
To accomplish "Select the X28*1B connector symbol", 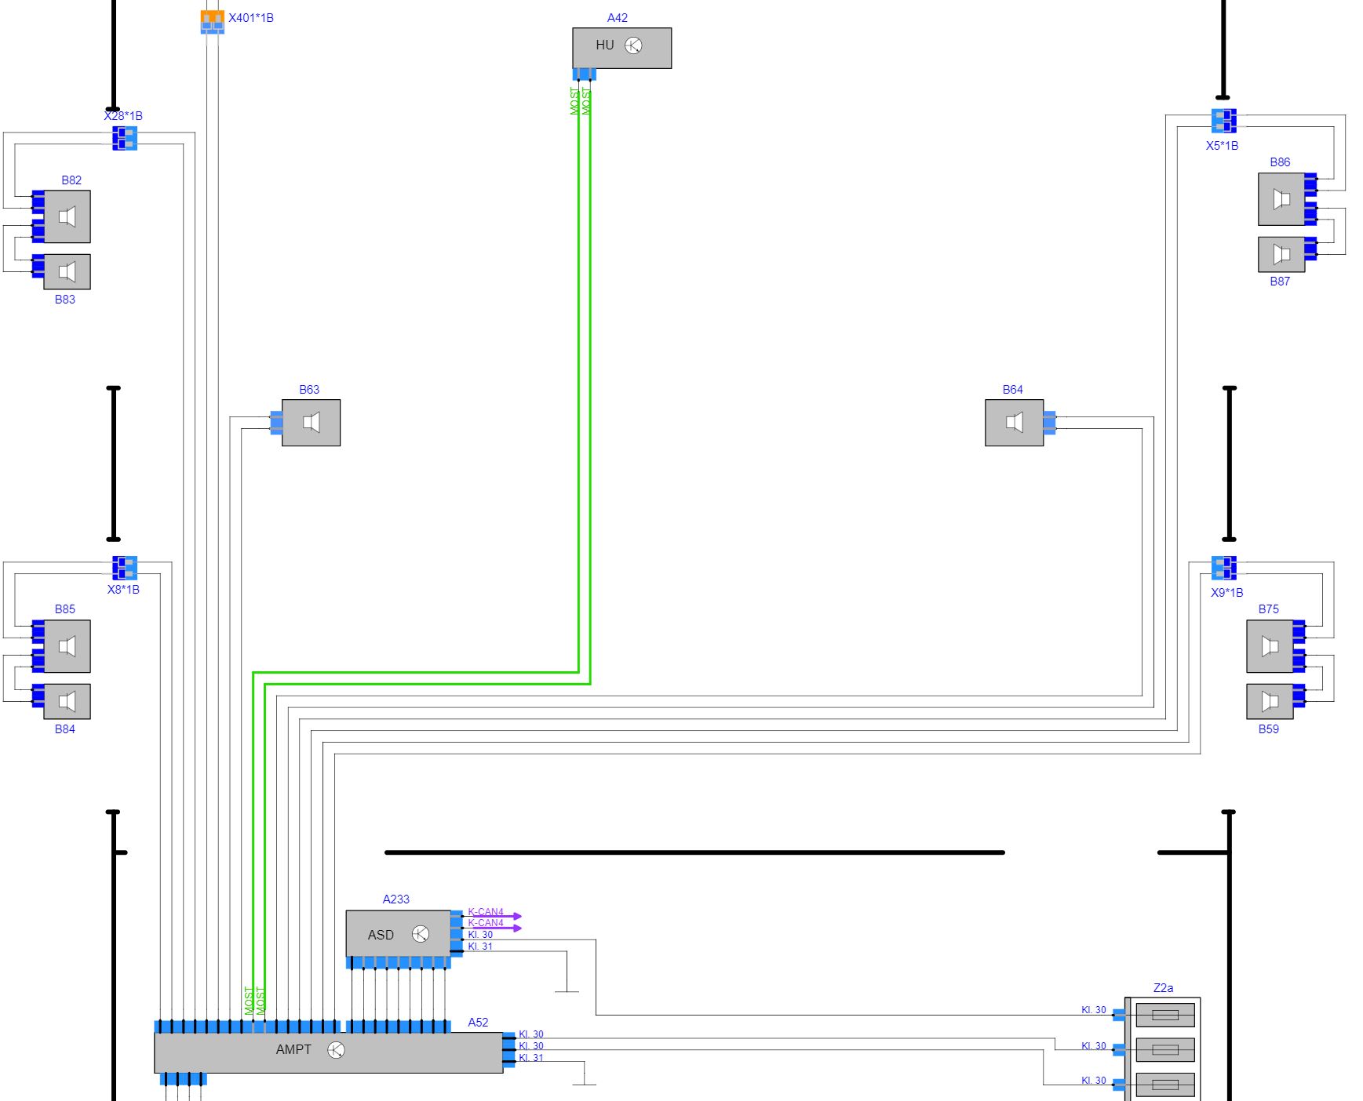I will coord(125,138).
